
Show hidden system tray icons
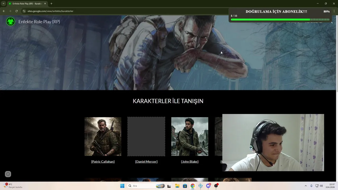click(306, 186)
